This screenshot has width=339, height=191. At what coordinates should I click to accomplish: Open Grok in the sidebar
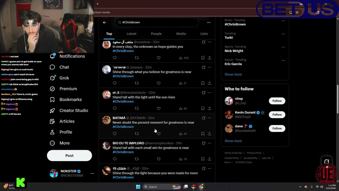59,78
